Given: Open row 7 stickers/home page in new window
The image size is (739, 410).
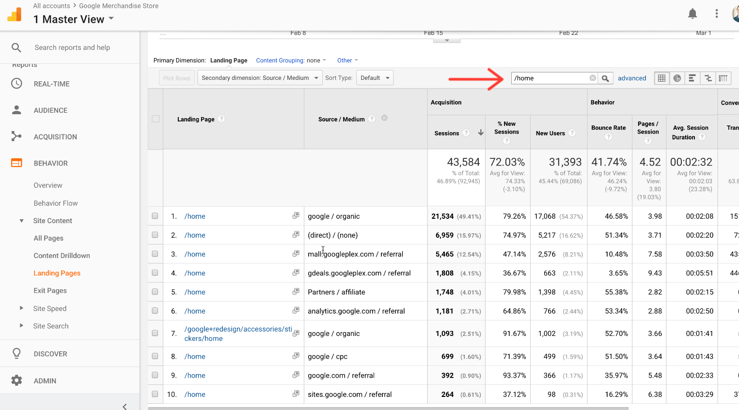Looking at the screenshot, I should (296, 333).
